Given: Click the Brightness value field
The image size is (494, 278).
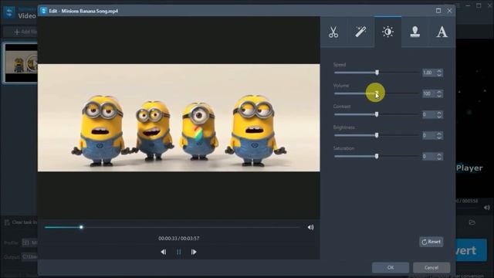Looking at the screenshot, I should pos(429,135).
